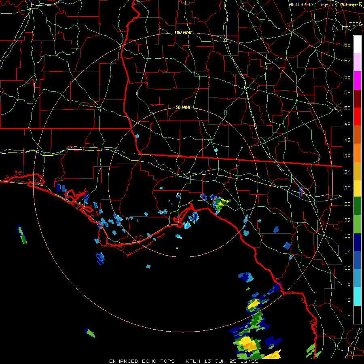Click the black TH segment of color bar
Screen dimensions: 364x364
(357, 315)
